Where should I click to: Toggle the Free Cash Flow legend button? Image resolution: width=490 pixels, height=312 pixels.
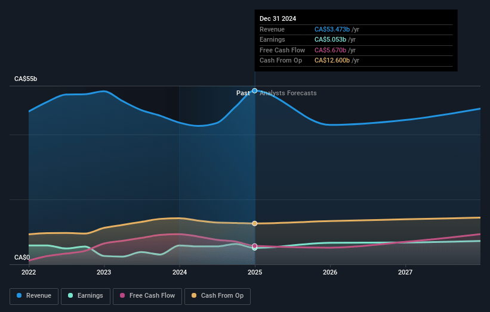click(147, 296)
